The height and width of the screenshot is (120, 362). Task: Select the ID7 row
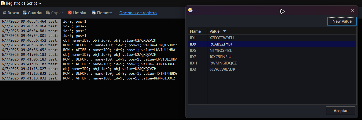click(x=272, y=57)
